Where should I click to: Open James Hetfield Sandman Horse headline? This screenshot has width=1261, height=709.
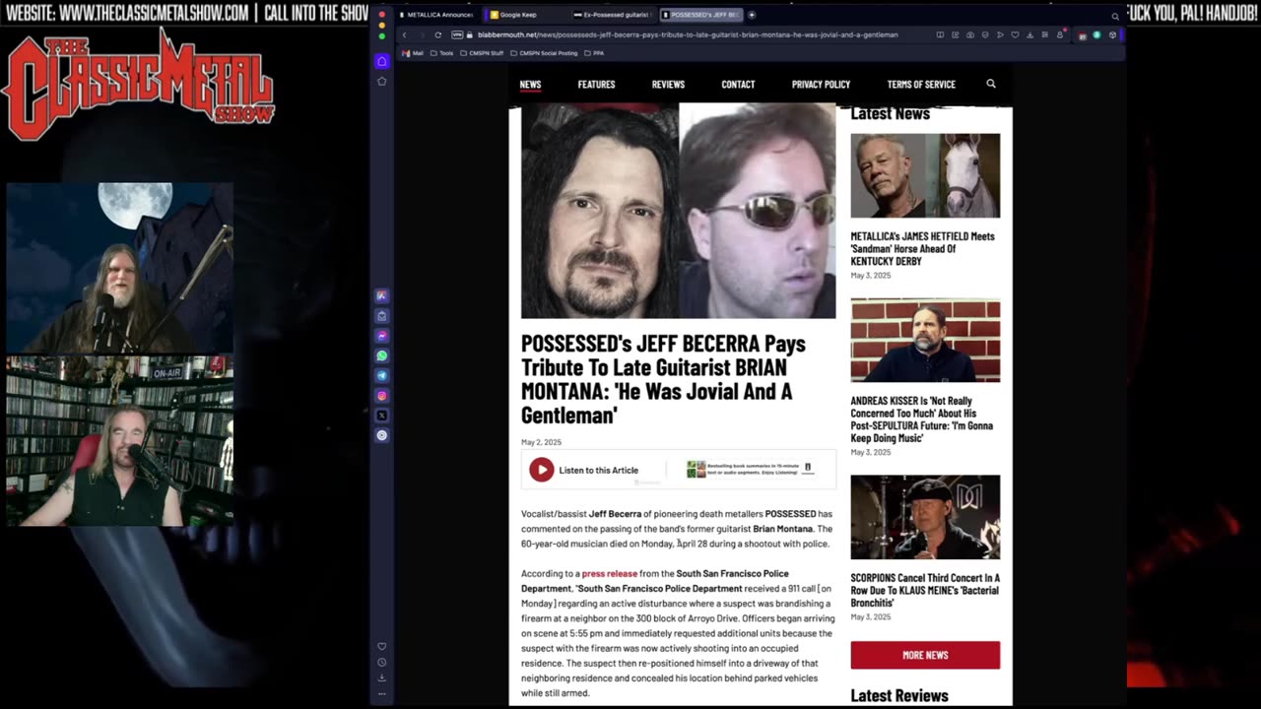point(923,248)
